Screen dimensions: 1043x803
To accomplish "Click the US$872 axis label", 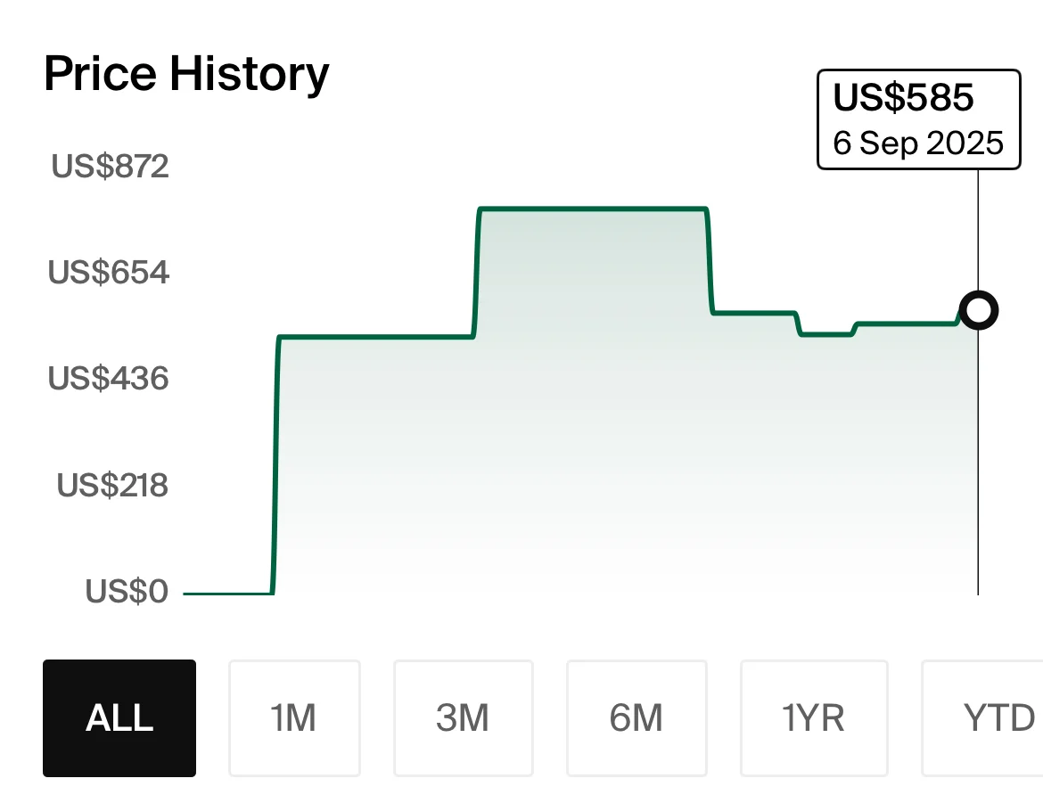I will [110, 167].
